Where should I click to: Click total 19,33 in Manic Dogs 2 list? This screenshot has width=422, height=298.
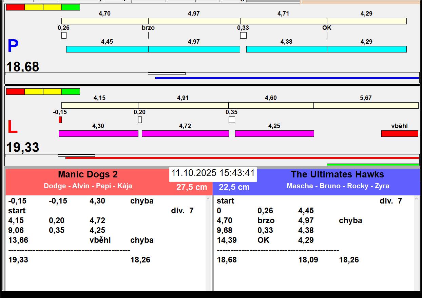pyautogui.click(x=18, y=260)
